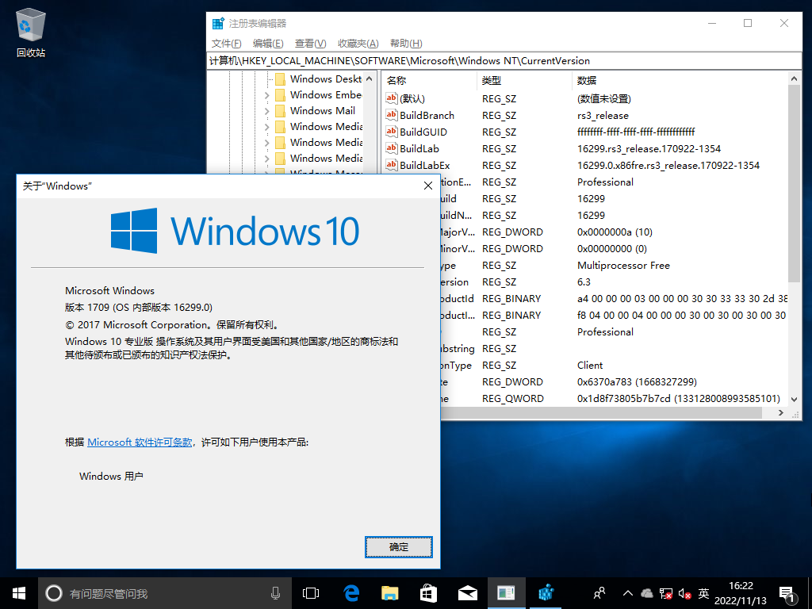
Task: Click the tree pane scroll-up arrow
Action: click(x=370, y=79)
